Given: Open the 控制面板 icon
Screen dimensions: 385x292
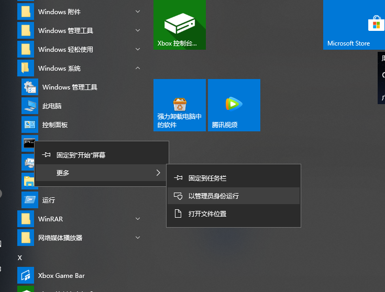Looking at the screenshot, I should (30, 125).
